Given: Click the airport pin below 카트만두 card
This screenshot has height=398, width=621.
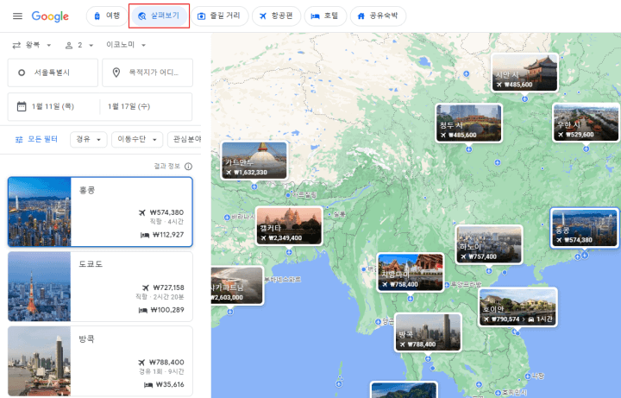Looking at the screenshot, I should click(x=254, y=186).
